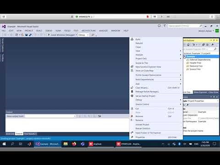Expand the View submenu arrow

click(181, 51)
